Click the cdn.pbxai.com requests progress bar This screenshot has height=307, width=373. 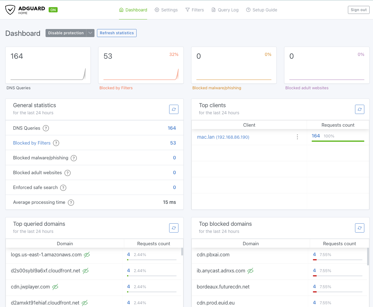tap(338, 260)
